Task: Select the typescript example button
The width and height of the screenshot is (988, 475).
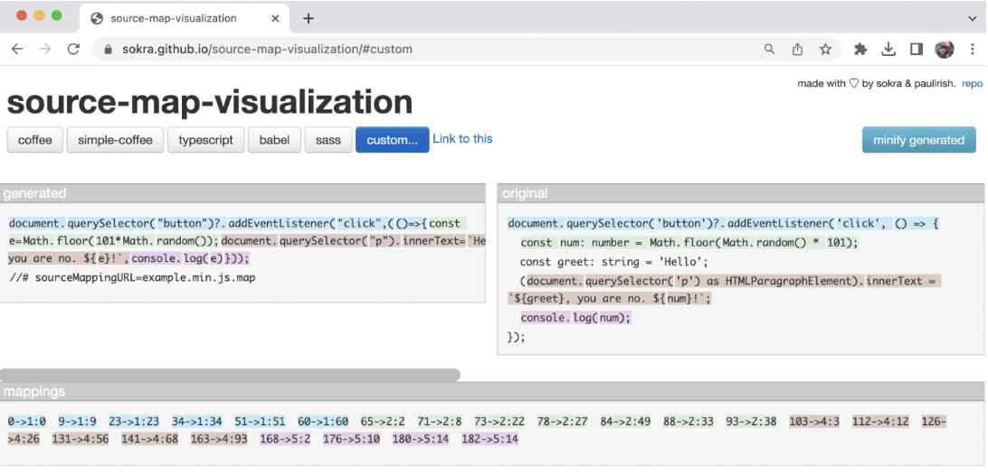Action: click(206, 140)
